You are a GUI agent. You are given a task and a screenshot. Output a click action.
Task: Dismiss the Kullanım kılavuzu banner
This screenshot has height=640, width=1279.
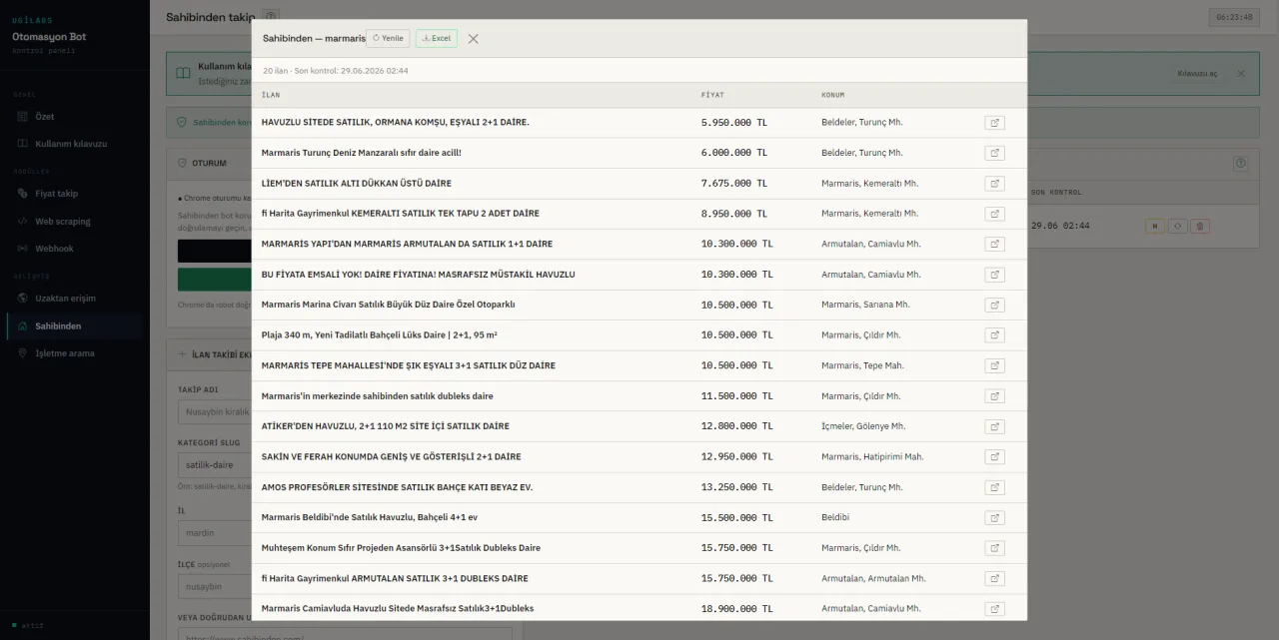point(1241,73)
